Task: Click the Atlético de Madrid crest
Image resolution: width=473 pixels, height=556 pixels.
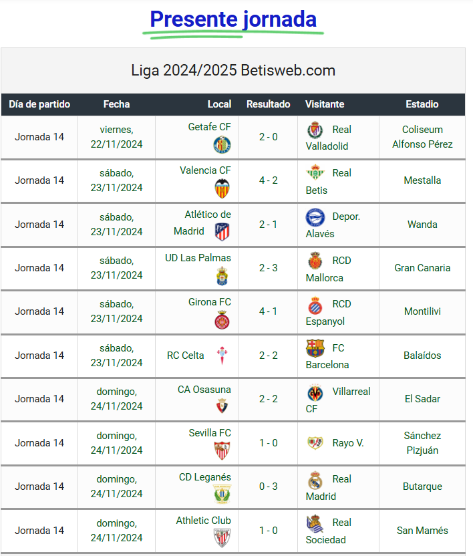Action: pyautogui.click(x=222, y=232)
